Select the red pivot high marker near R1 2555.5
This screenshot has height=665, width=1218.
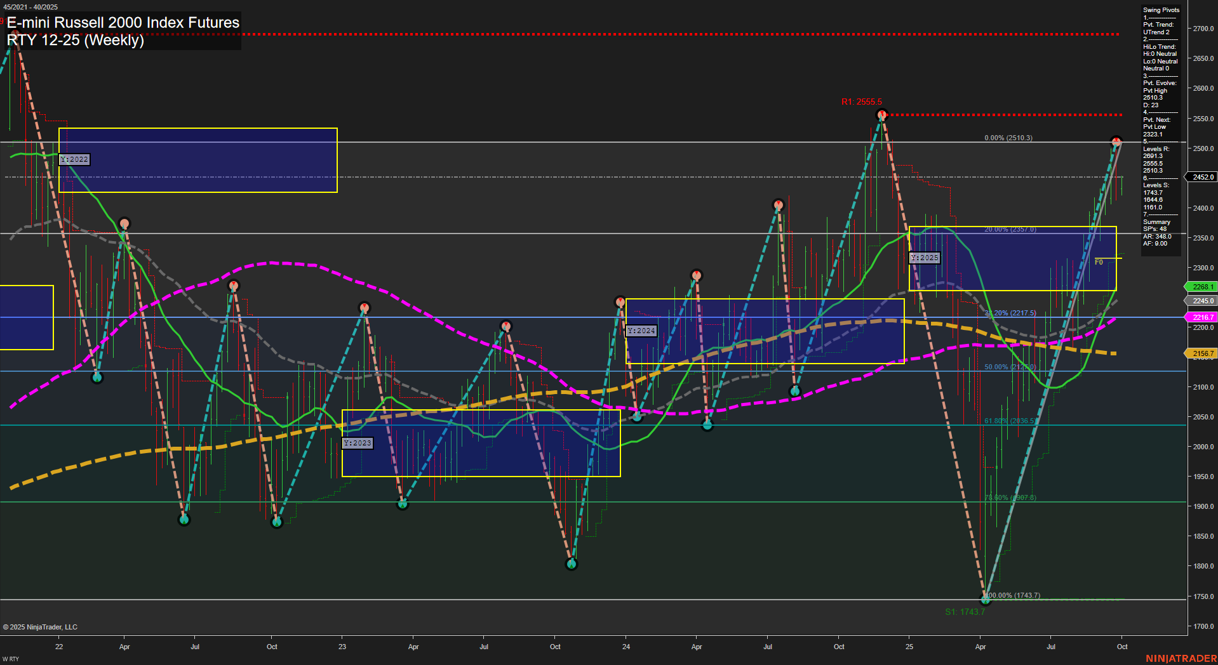(882, 114)
